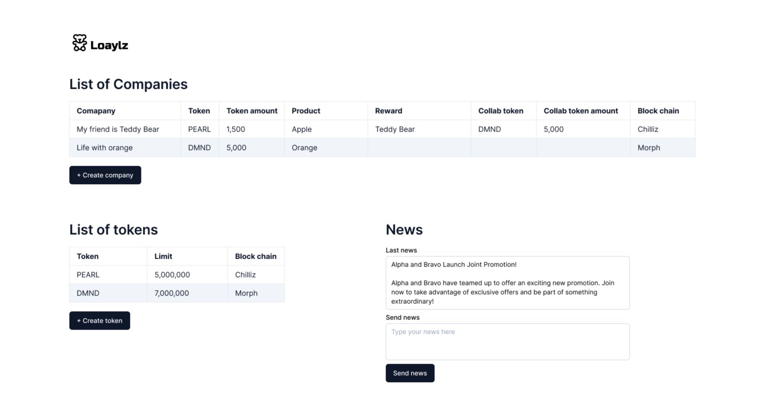Click the List of tokens heading
This screenshot has width=760, height=419.
[114, 230]
